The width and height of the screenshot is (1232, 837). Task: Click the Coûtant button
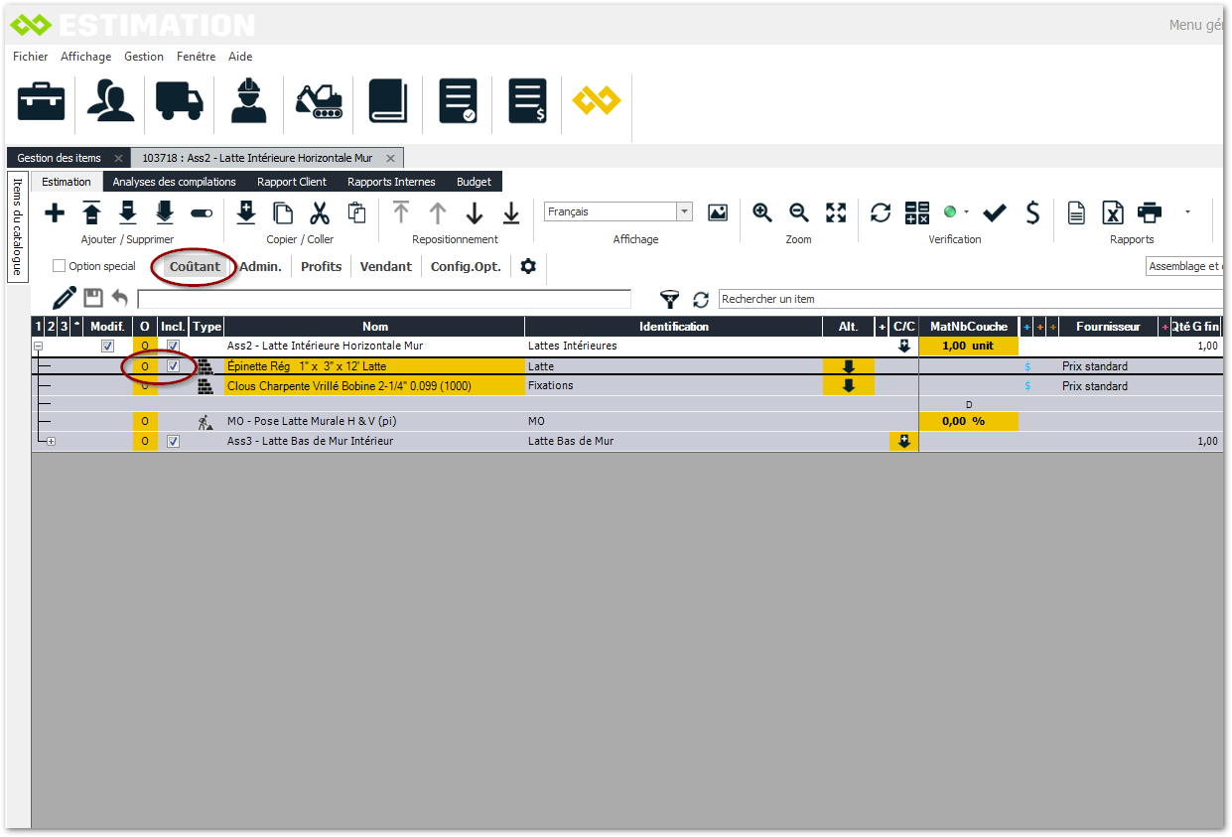[195, 266]
